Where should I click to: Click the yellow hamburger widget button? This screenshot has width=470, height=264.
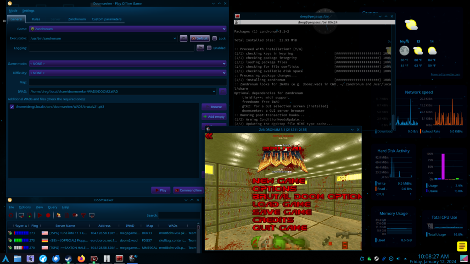[x=462, y=246]
